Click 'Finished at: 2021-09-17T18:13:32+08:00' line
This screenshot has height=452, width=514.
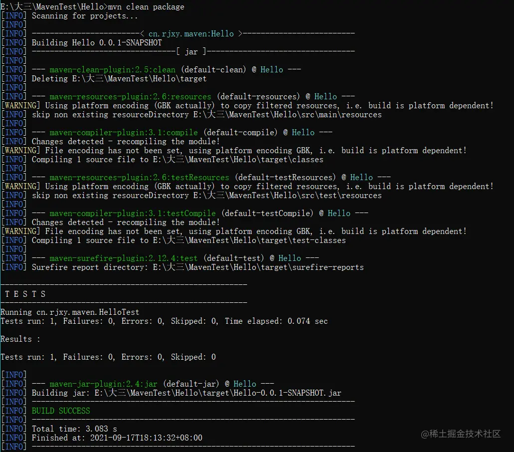click(117, 438)
